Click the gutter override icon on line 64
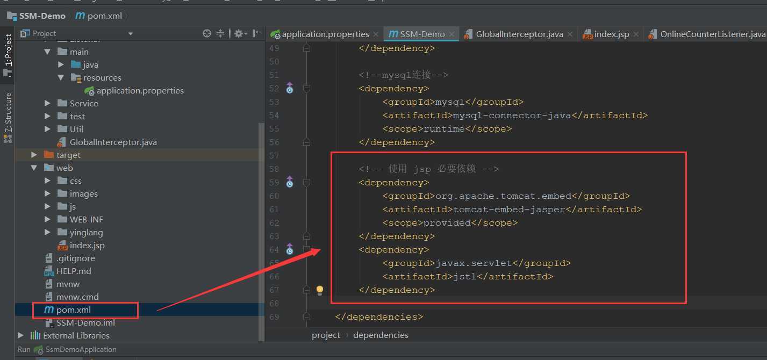 pos(290,249)
